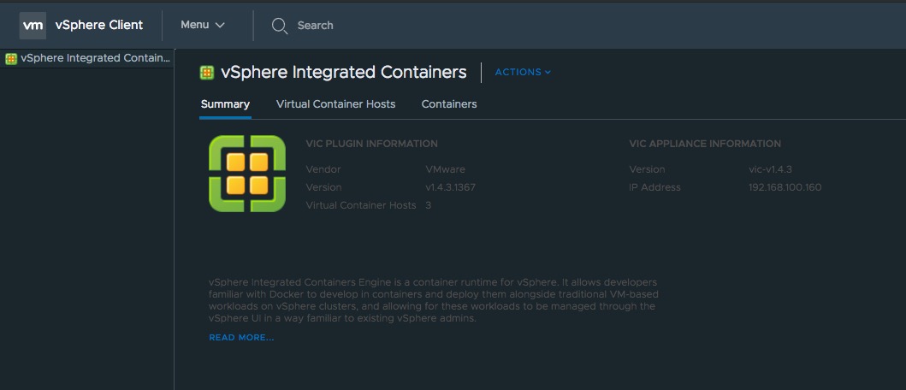
Task: Click the VMware vm logo icon
Action: (x=33, y=26)
